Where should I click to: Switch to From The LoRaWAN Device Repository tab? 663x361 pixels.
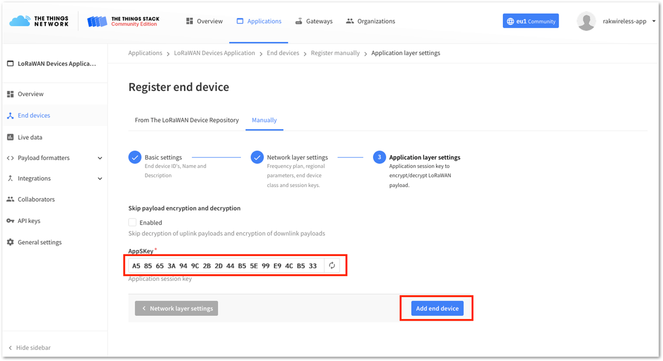[x=187, y=120]
